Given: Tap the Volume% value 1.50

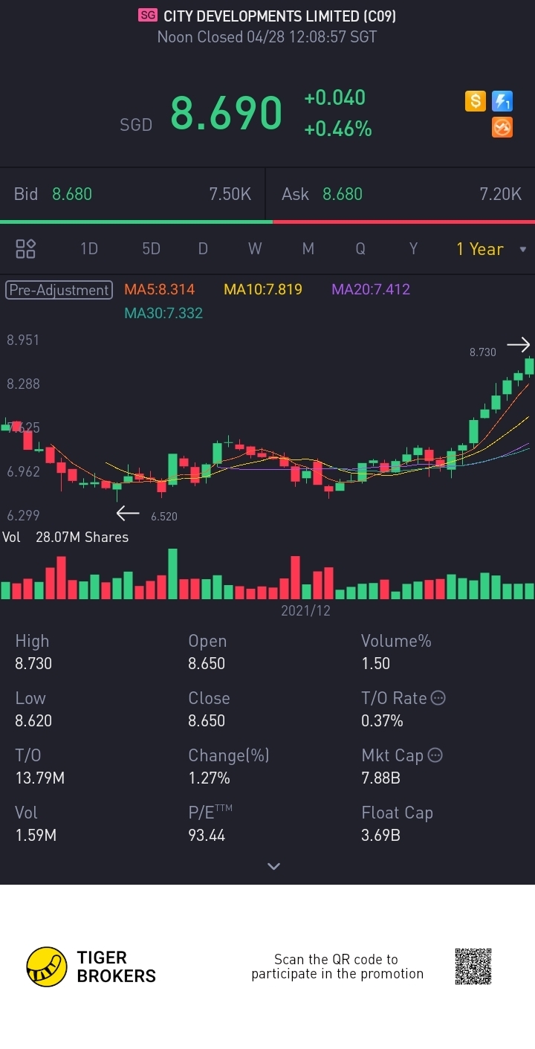Looking at the screenshot, I should (375, 663).
